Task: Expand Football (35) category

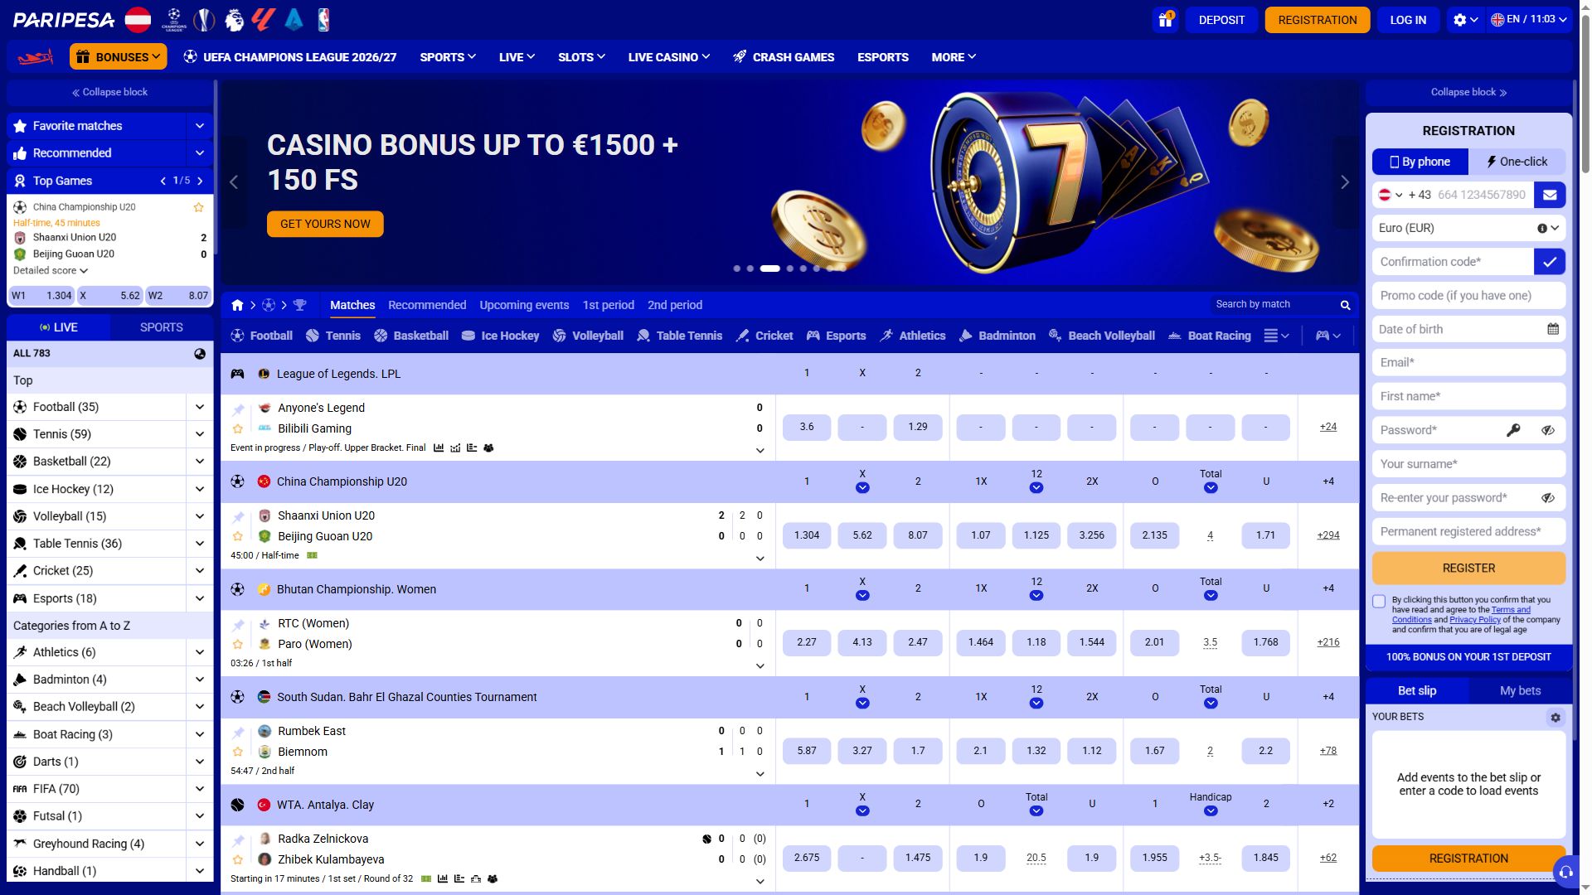Action: [x=200, y=407]
